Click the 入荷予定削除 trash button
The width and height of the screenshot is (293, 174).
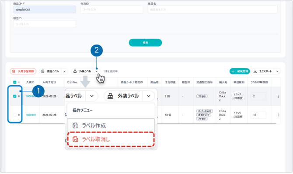point(23,71)
